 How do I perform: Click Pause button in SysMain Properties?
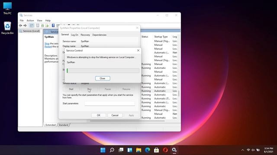(x=108, y=89)
